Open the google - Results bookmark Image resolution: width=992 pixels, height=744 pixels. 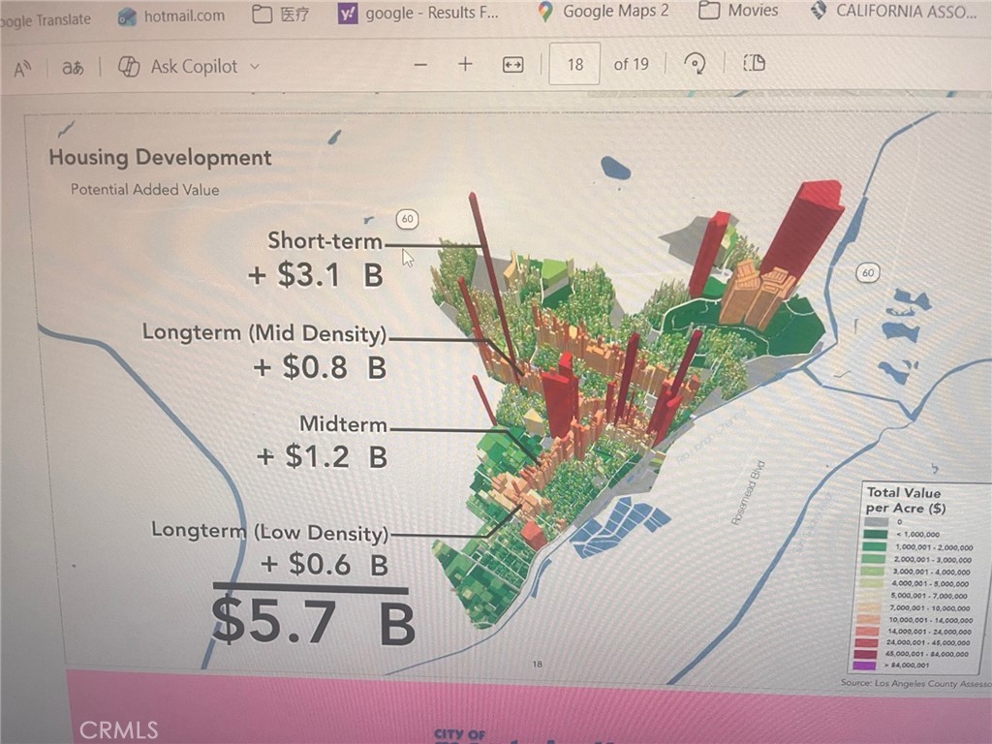420,14
